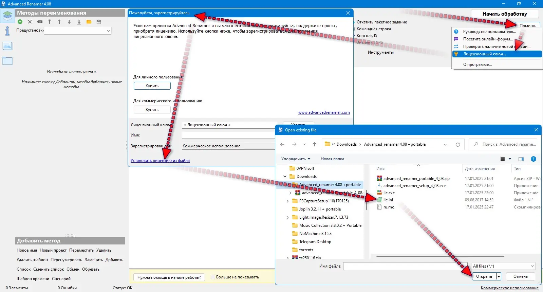Remove selected method with the X icon
This screenshot has height=292, width=543.
(x=30, y=22)
